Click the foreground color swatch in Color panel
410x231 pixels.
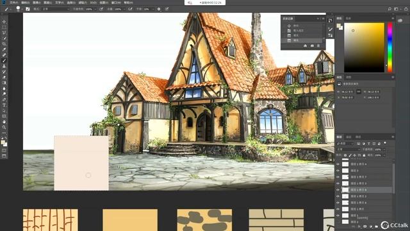(339, 26)
